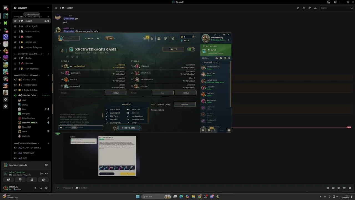Screen dimensions: 355x200
Task: Open Discord inbox icon
Action: pos(329,2)
